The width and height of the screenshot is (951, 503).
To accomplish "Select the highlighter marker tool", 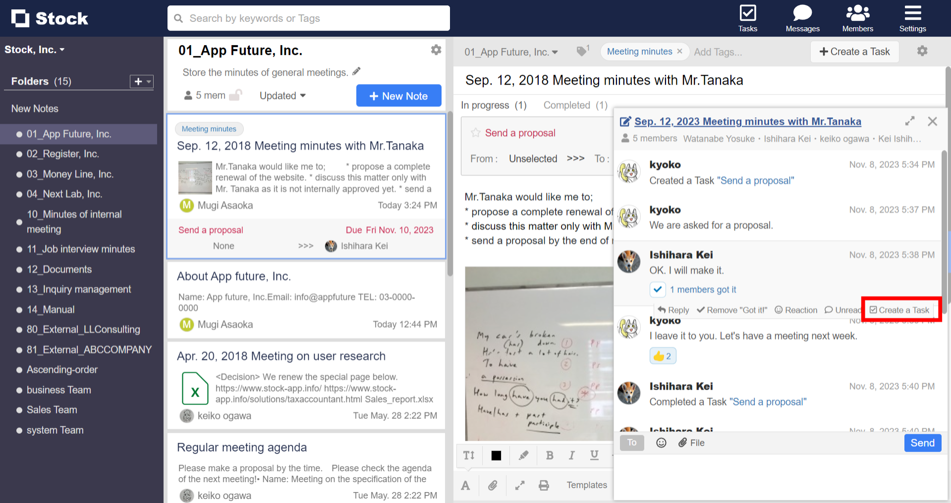I will (523, 455).
